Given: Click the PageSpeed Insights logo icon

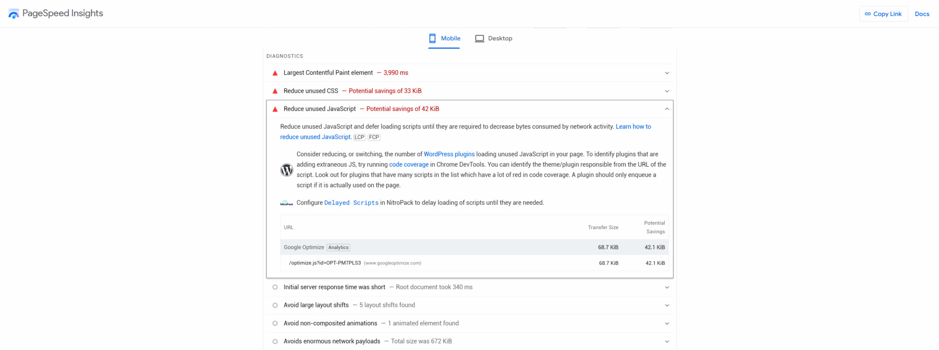Looking at the screenshot, I should (14, 14).
